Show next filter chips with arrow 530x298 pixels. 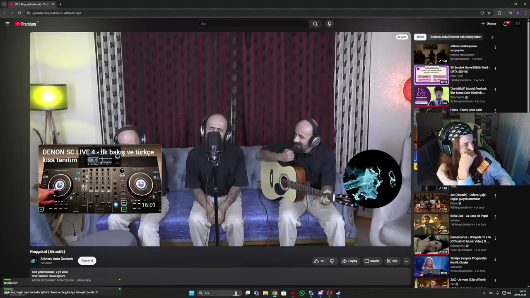[x=492, y=37]
